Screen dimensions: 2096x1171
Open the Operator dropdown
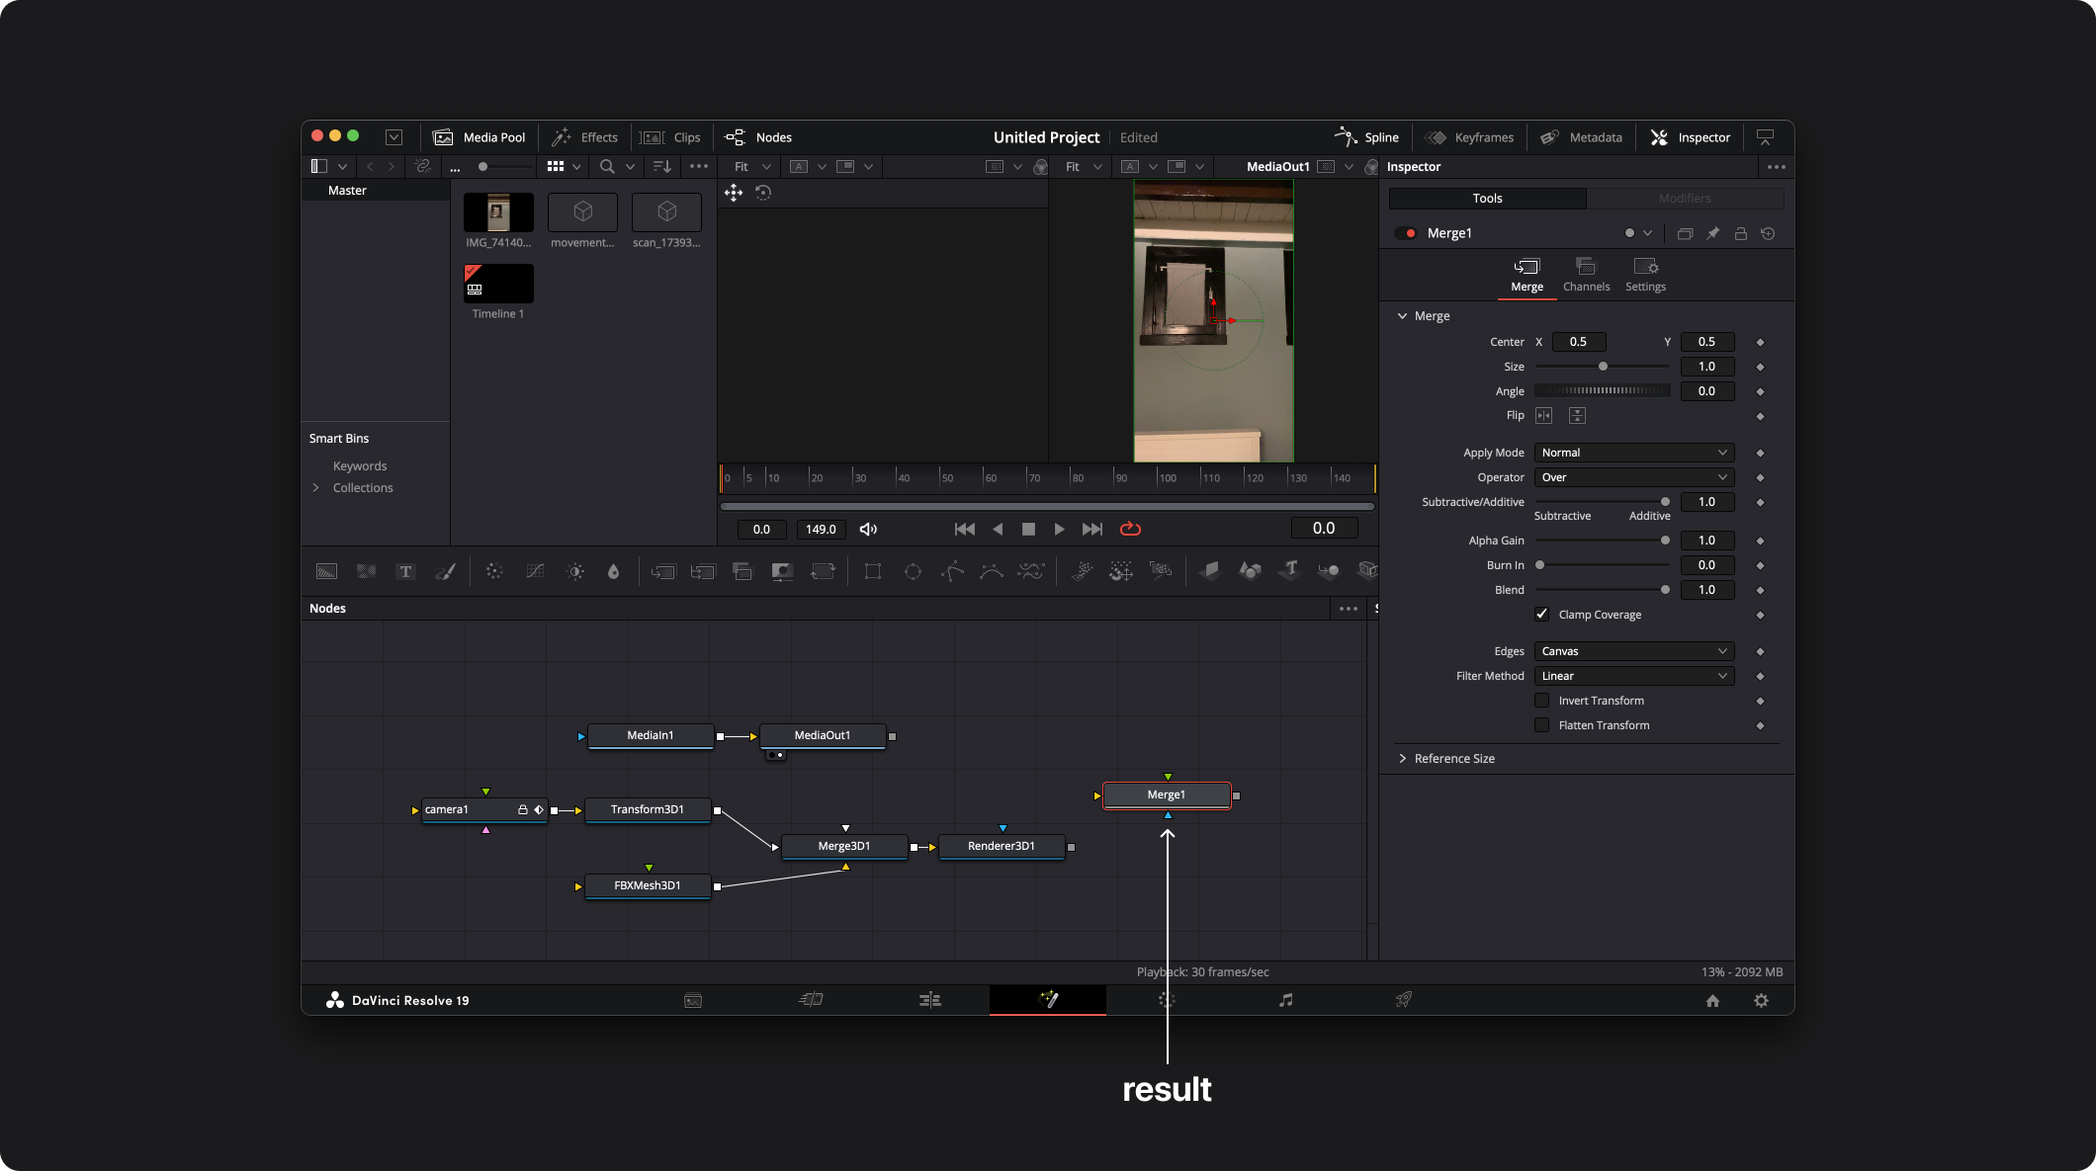pos(1634,477)
